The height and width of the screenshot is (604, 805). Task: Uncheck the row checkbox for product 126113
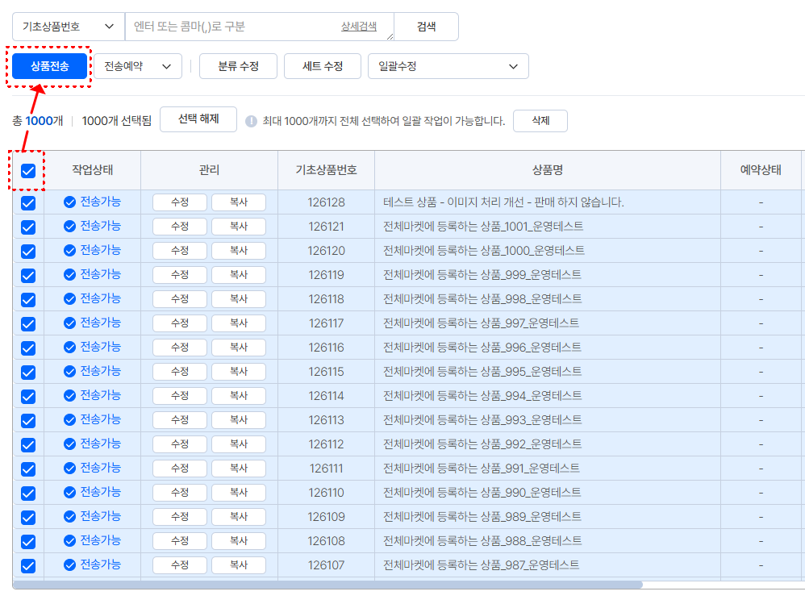tap(28, 421)
